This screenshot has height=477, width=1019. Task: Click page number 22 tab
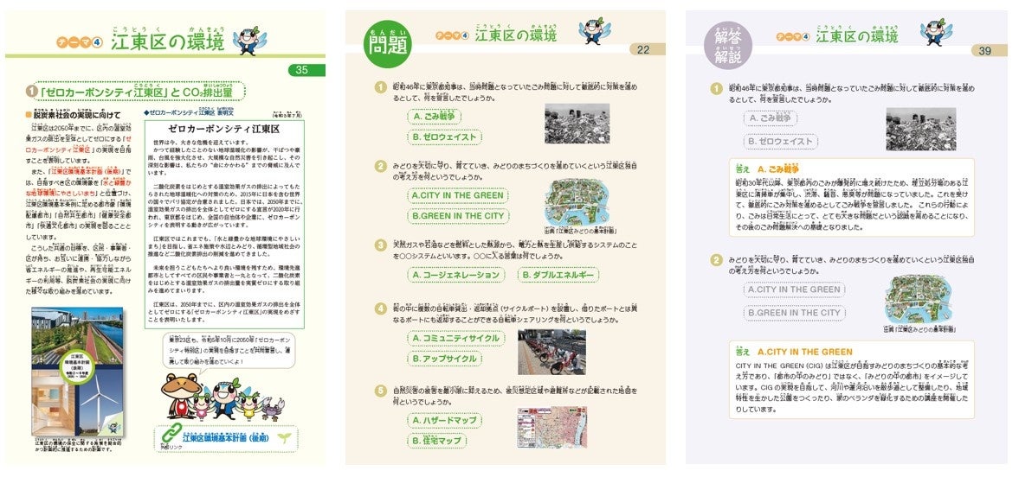coord(647,49)
